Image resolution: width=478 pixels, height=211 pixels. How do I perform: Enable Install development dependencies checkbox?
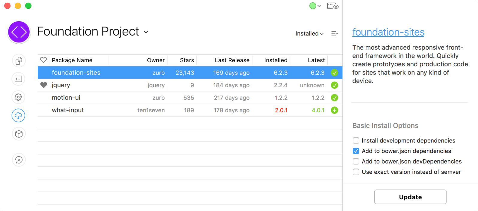coord(356,140)
